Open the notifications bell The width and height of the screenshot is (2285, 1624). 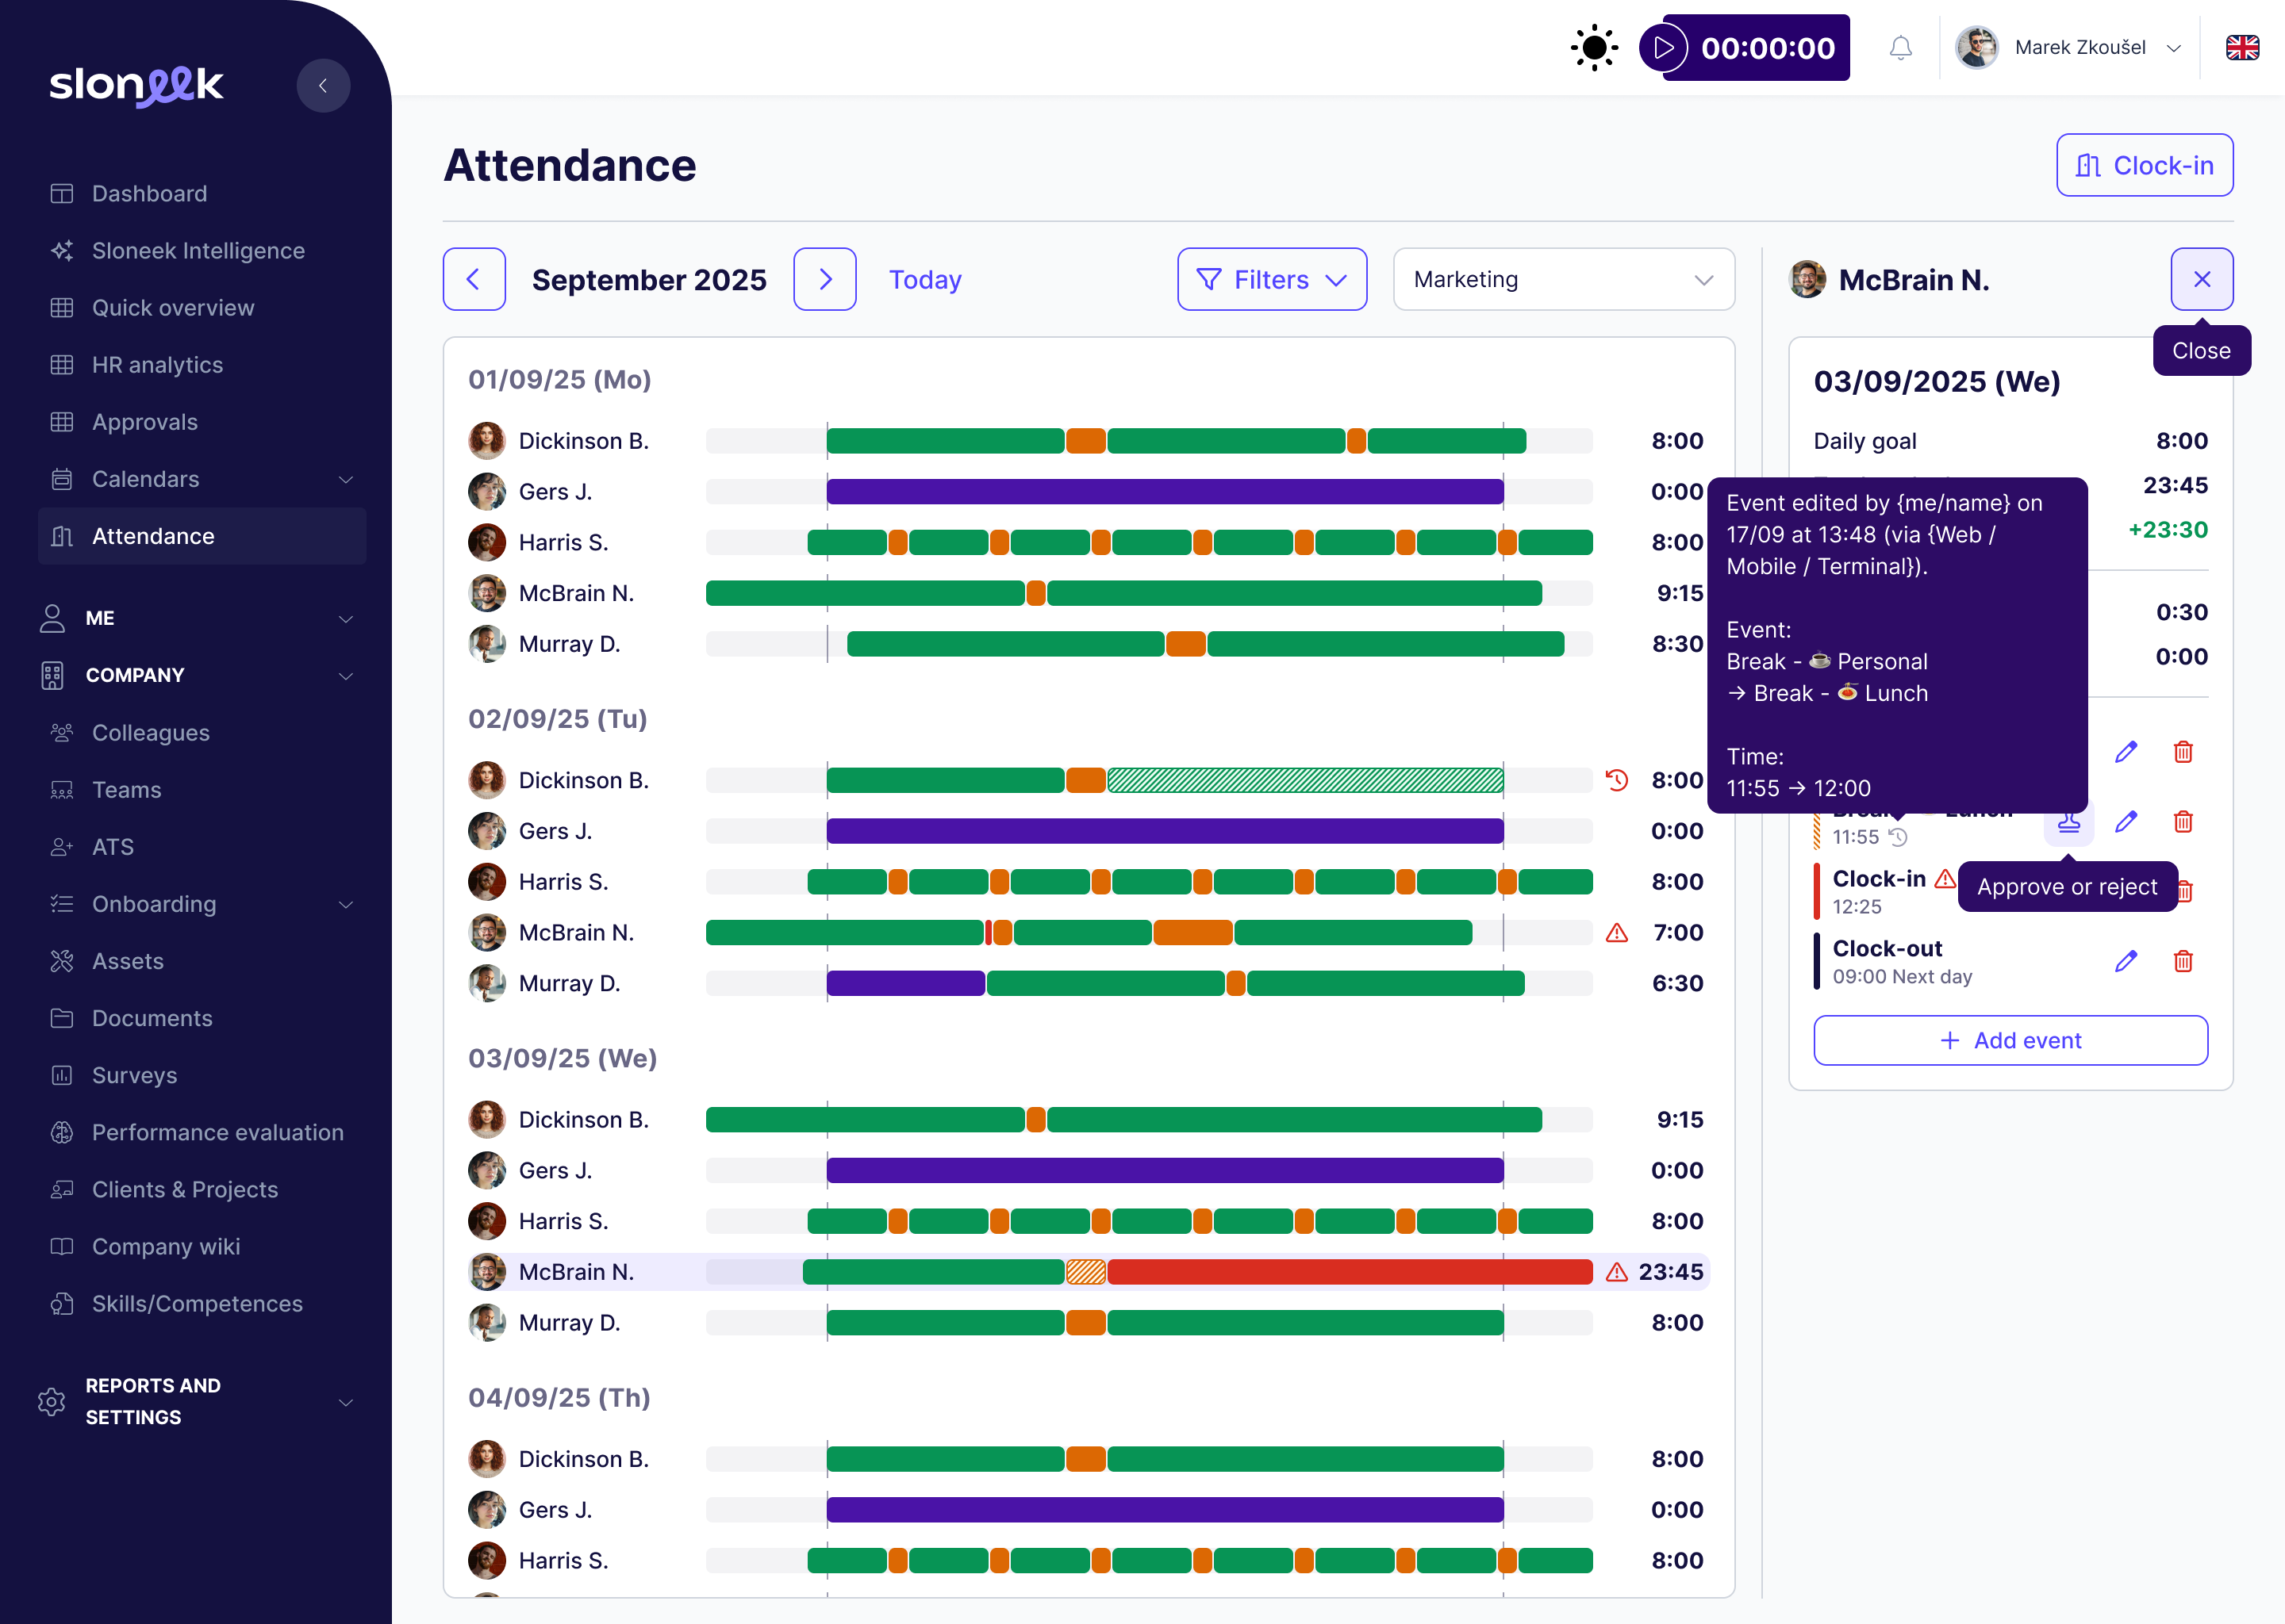click(x=1900, y=48)
